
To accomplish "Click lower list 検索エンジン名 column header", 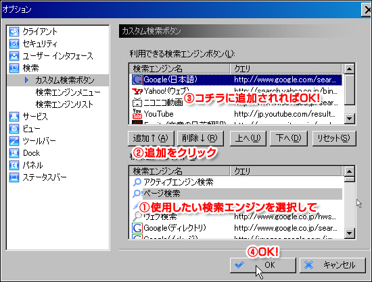I will (x=180, y=171).
